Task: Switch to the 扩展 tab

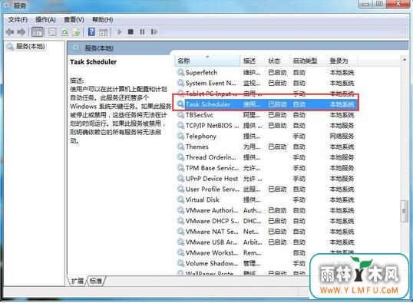Action: (x=78, y=282)
